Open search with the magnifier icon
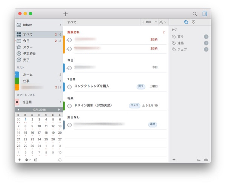The width and height of the screenshot is (226, 184). [195, 14]
